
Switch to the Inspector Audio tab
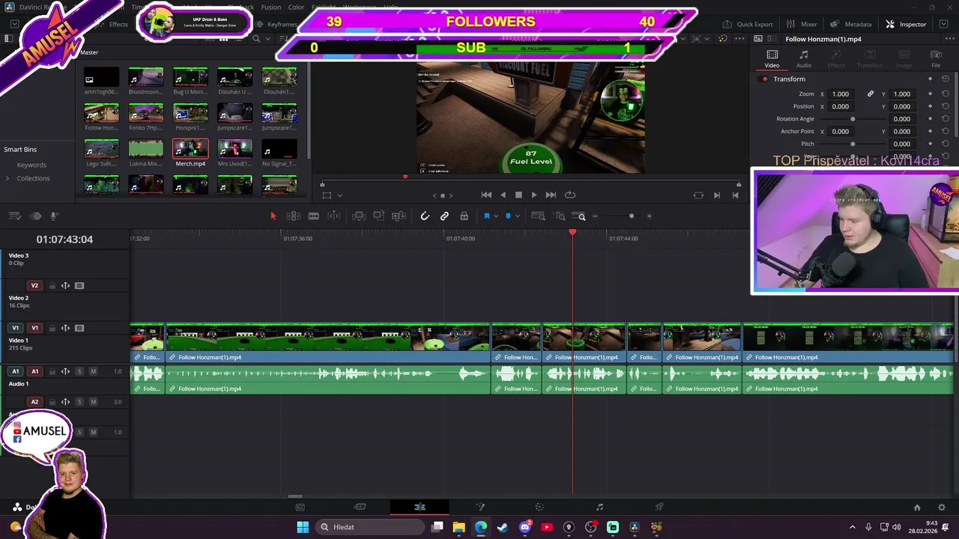803,59
